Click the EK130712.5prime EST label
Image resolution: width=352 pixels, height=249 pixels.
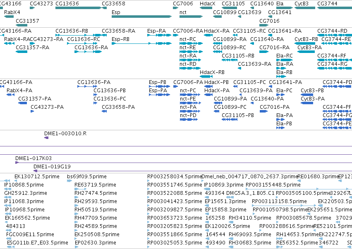[37, 177]
